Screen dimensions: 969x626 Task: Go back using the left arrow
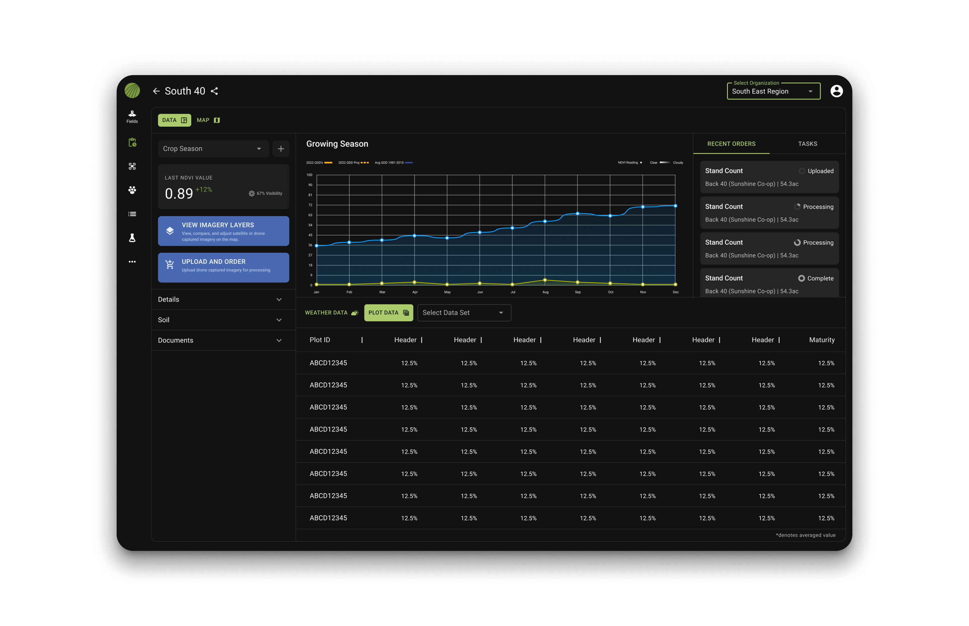pyautogui.click(x=156, y=91)
